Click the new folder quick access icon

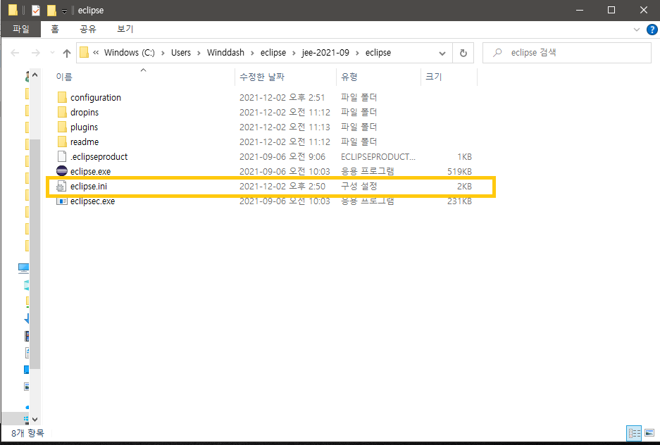click(x=51, y=10)
